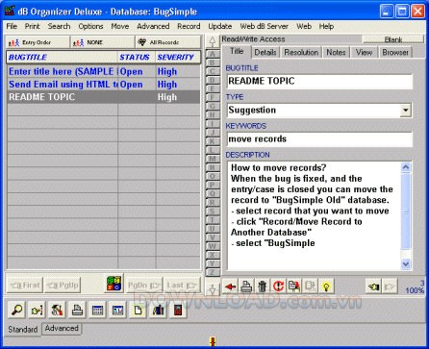This screenshot has height=349, width=429.
Task: Click the PgUp navigation button
Action: tap(63, 285)
